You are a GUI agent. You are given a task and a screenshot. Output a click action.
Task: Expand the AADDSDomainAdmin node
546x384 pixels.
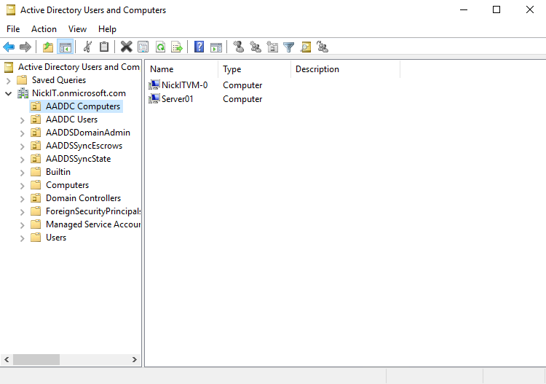click(23, 133)
